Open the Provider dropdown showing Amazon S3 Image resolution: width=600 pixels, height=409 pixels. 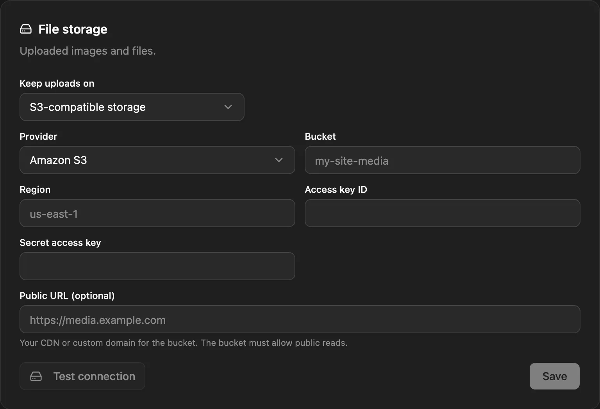(157, 160)
